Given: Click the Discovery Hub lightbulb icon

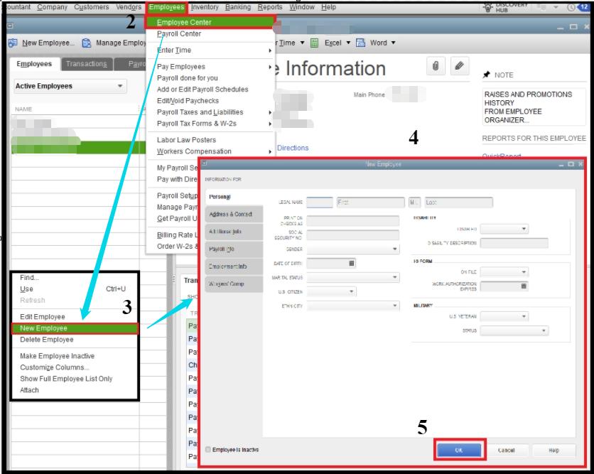Looking at the screenshot, I should 488,7.
